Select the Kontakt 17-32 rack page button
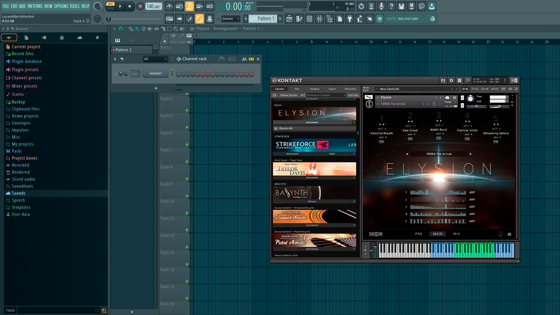 tap(475, 89)
